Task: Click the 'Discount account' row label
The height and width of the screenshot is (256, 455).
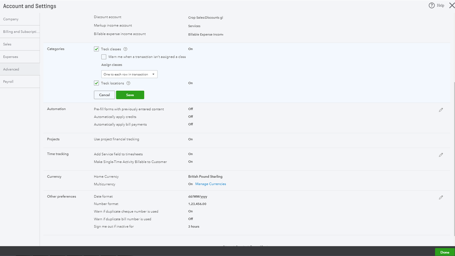Action: point(107,17)
